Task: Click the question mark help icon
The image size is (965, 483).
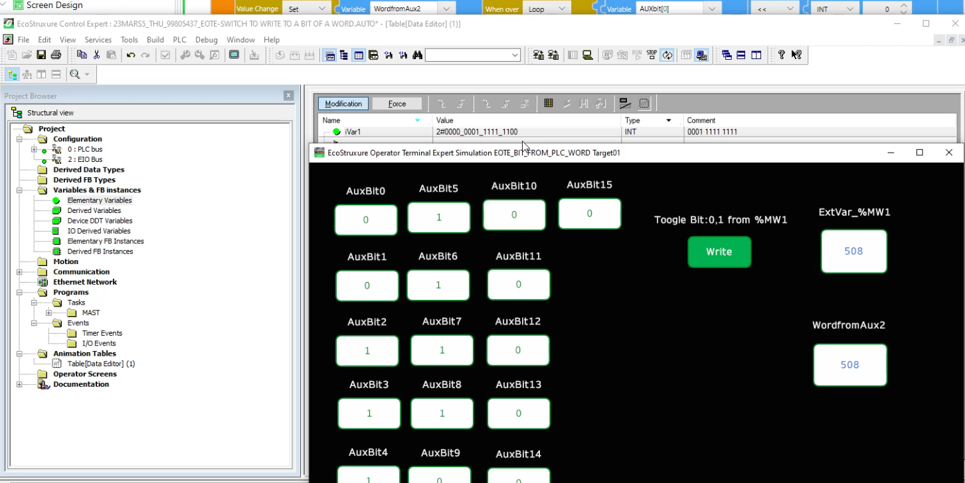Action: pyautogui.click(x=782, y=55)
